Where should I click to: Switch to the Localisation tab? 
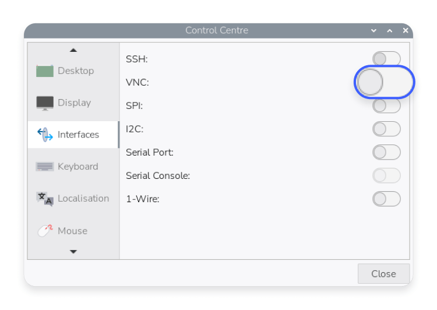(73, 199)
